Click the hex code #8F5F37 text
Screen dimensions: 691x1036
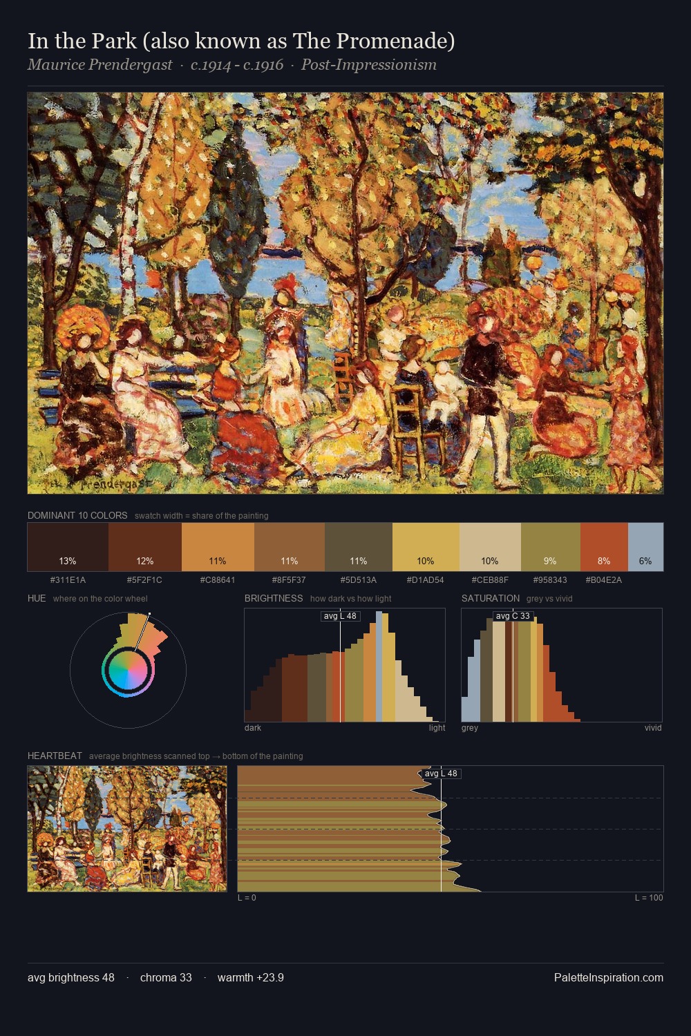(x=289, y=580)
